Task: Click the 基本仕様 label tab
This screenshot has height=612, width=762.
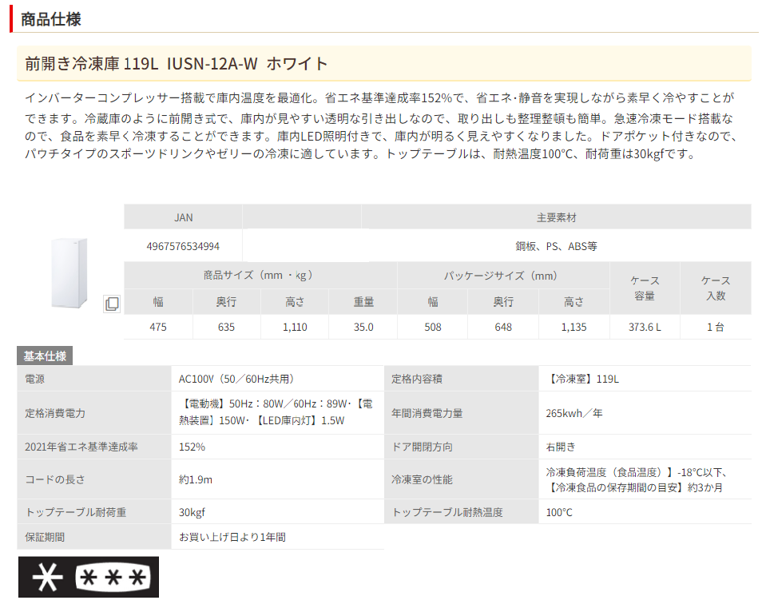Action: (x=45, y=356)
